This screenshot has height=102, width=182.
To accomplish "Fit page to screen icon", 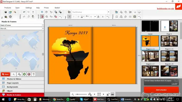I will 99,94.
